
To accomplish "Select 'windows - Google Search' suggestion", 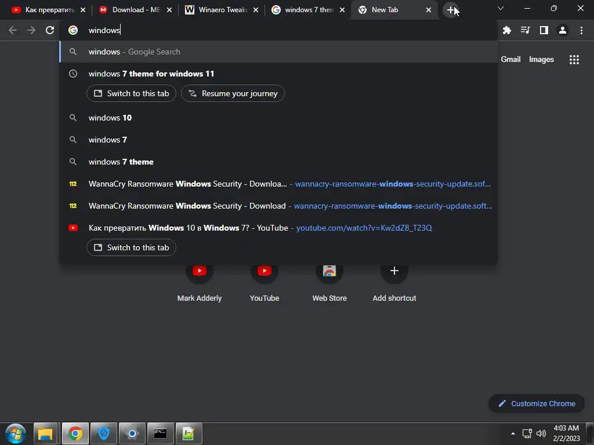I will click(278, 52).
